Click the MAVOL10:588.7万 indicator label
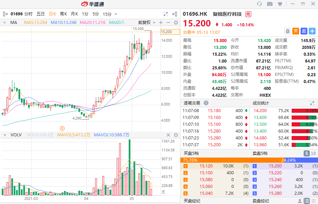318x204 pixels. [112, 135]
